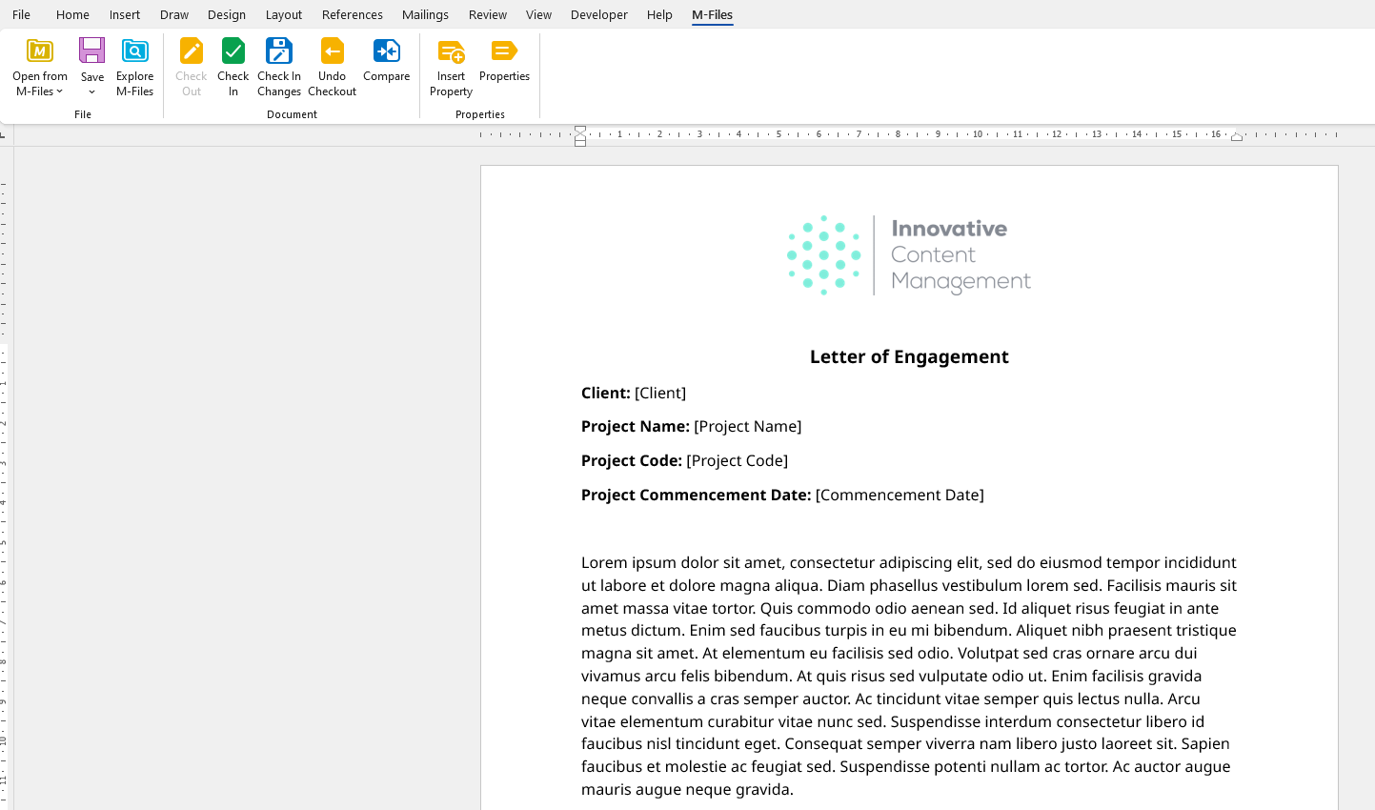The height and width of the screenshot is (810, 1375).
Task: Open the File menu tab
Action: click(21, 14)
